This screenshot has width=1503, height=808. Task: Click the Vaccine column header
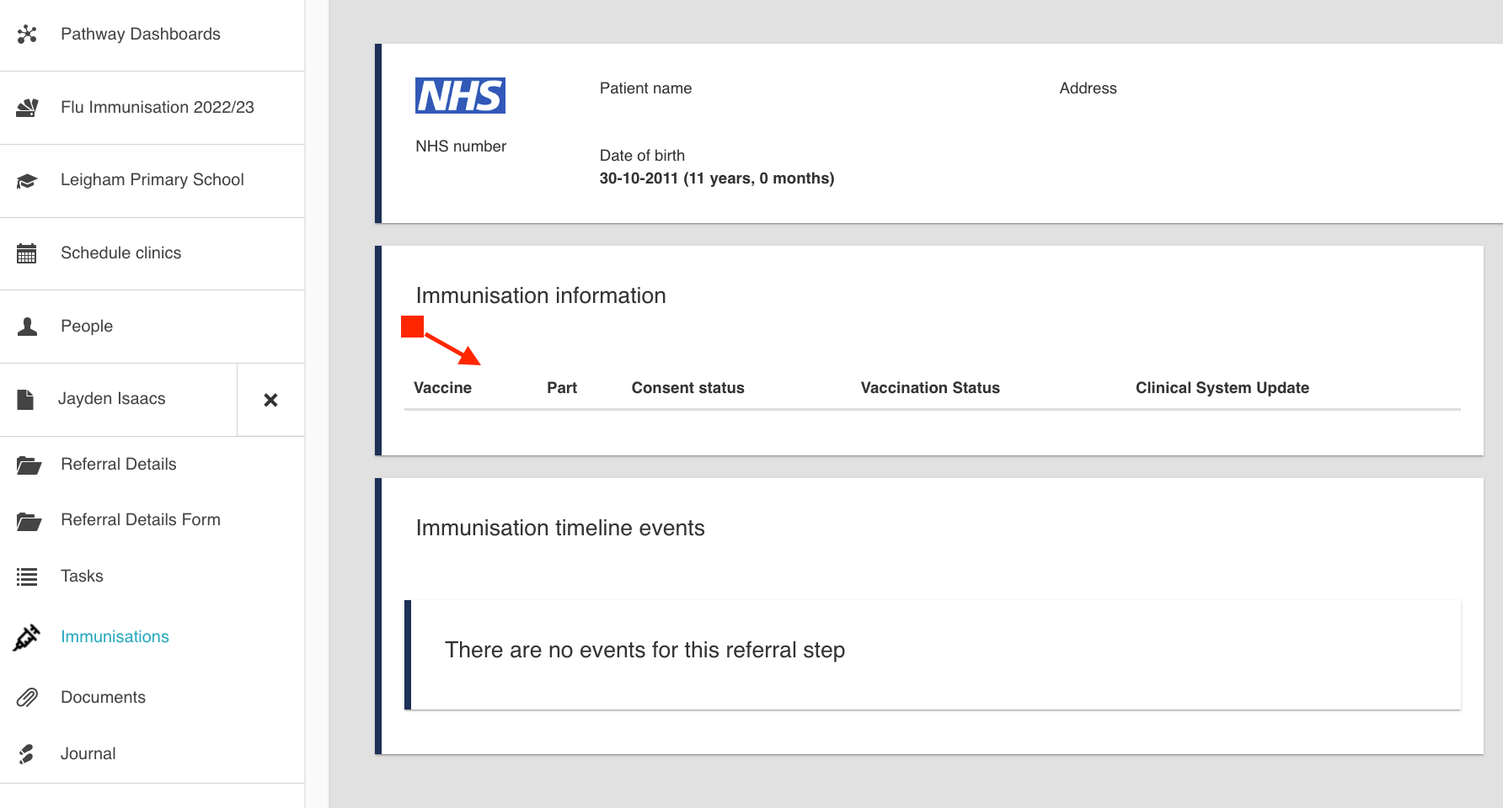[442, 388]
